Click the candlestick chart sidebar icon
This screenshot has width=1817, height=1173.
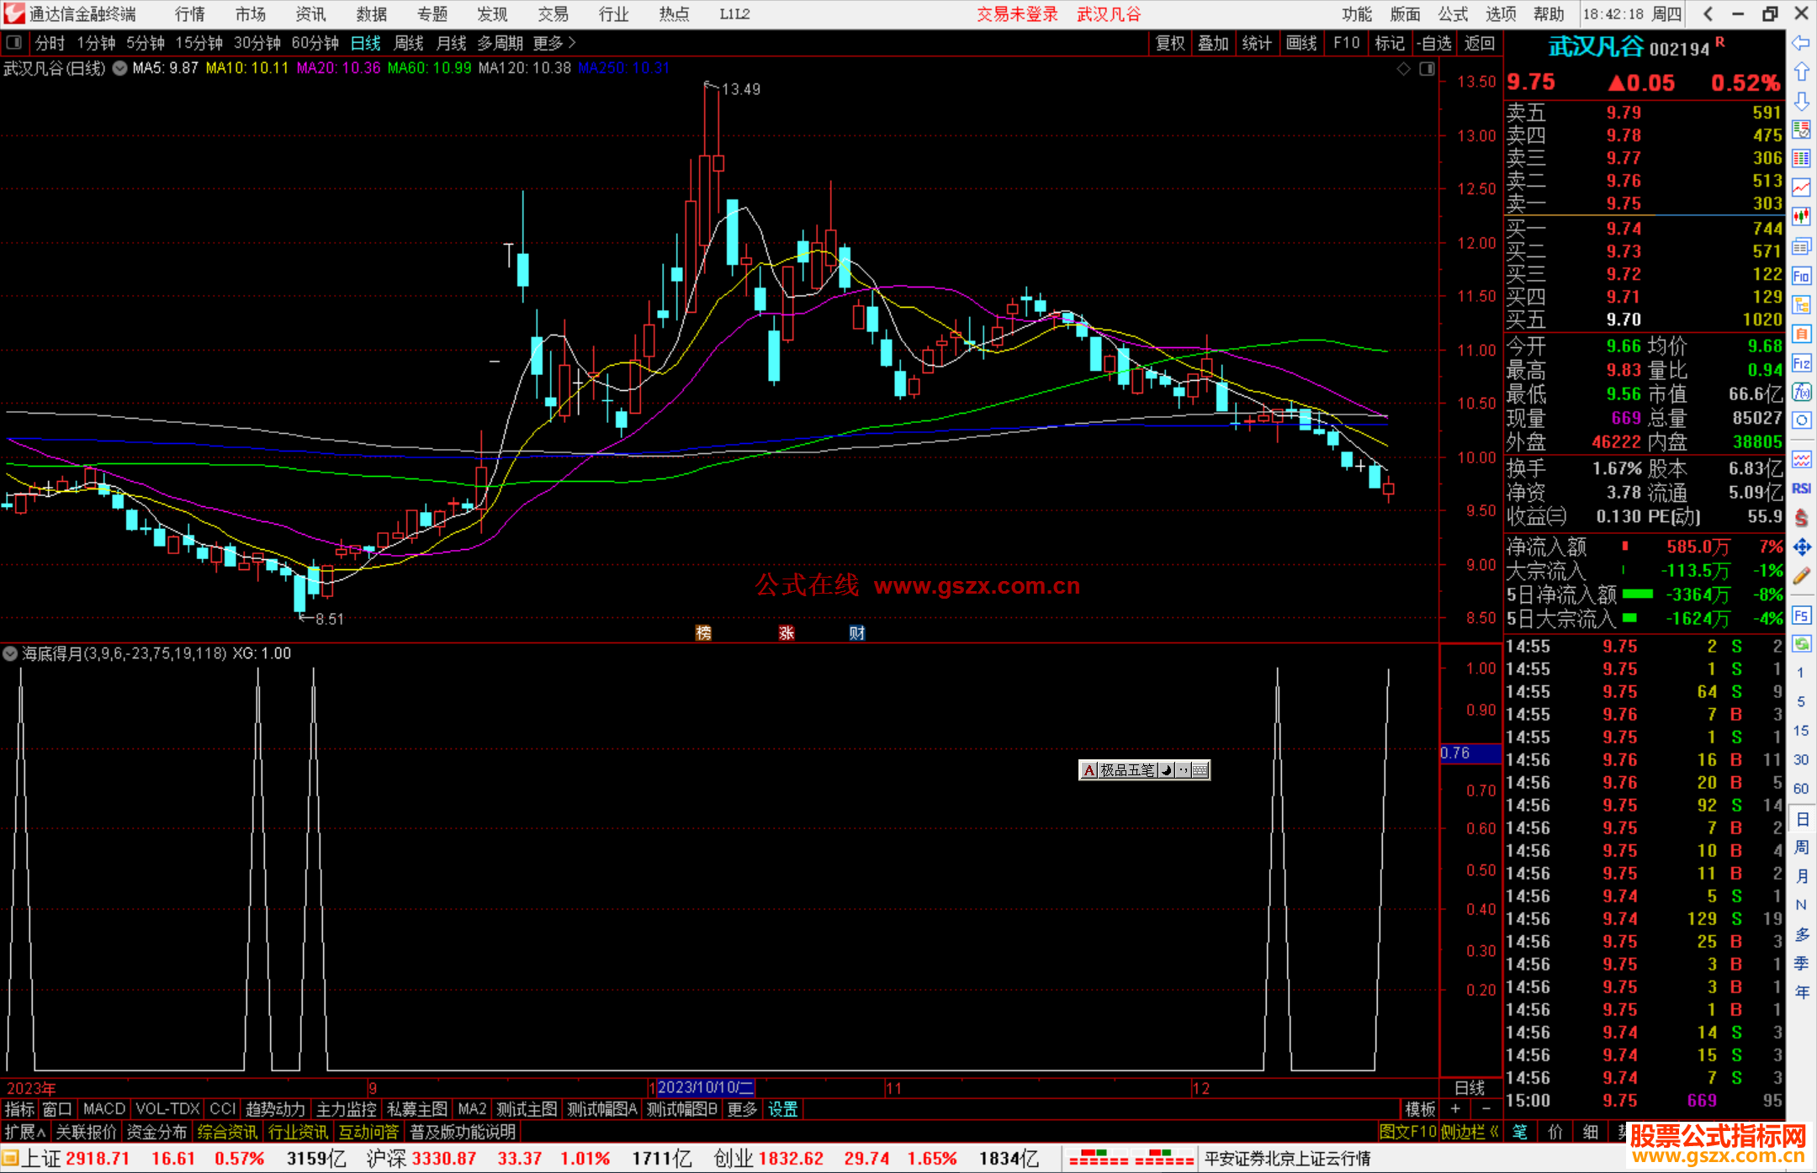click(1801, 217)
